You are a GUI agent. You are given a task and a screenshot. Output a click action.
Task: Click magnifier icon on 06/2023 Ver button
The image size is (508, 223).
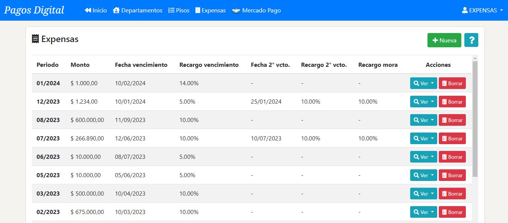(416, 157)
